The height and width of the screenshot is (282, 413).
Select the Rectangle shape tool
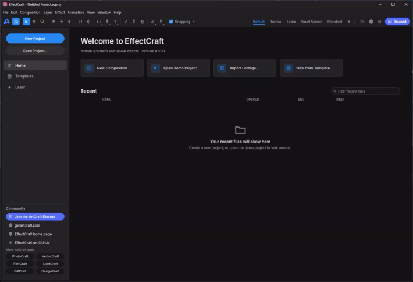(99, 22)
